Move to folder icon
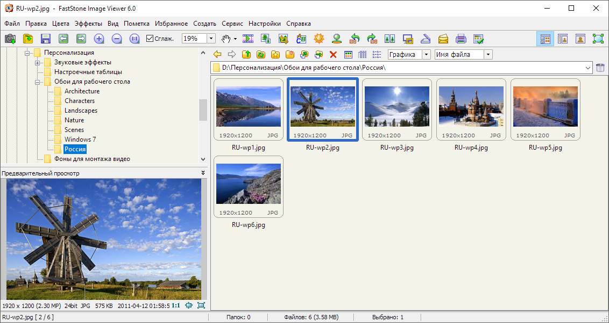609x323 pixels. (318, 55)
